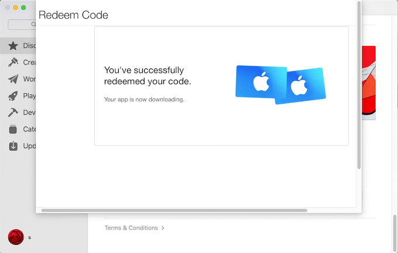Click the account name next to avatar
Viewport: 398px width, 253px height.
pyautogui.click(x=30, y=238)
